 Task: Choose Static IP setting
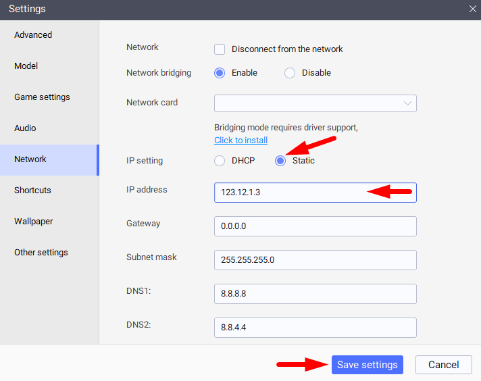280,161
